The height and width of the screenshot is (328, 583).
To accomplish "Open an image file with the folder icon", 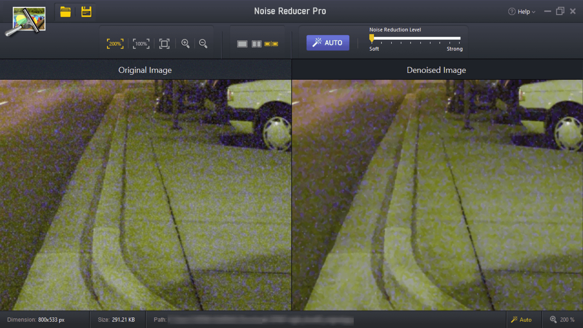I will pyautogui.click(x=66, y=12).
